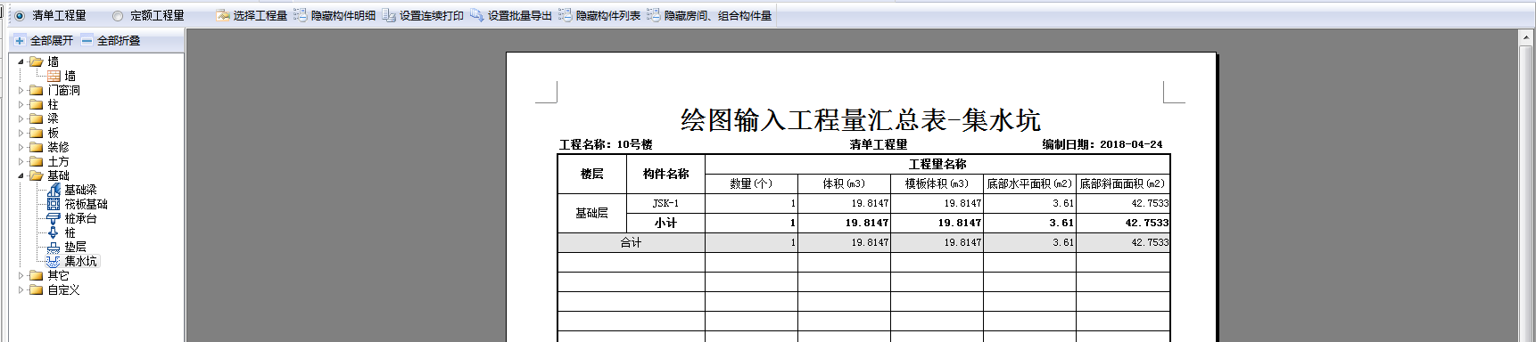
Task: Click the 隐藏构件列表 toolbar icon
Action: pyautogui.click(x=566, y=15)
